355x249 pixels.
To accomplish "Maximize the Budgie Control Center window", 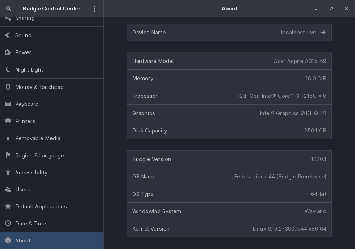I will click(331, 9).
